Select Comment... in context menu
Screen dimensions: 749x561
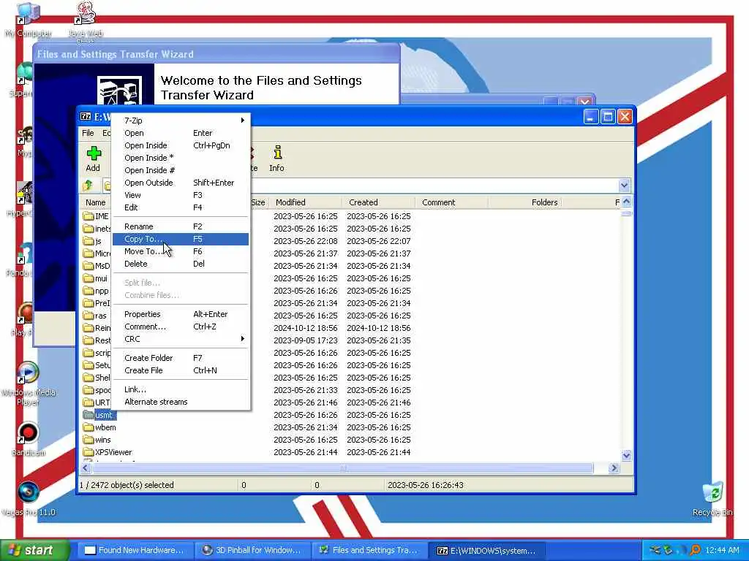click(181, 327)
